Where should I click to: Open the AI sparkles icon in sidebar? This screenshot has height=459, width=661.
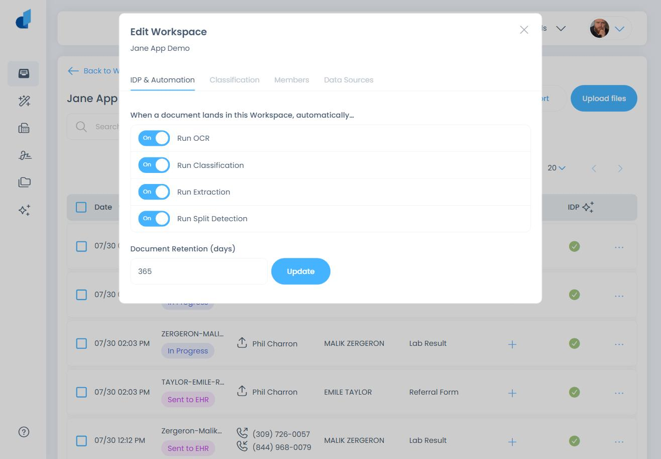[24, 210]
